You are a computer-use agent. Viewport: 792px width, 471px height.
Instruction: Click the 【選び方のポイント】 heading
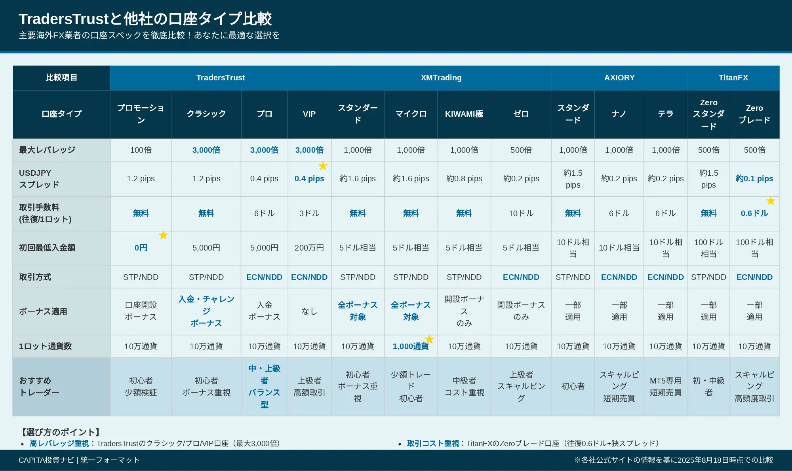pos(61,432)
